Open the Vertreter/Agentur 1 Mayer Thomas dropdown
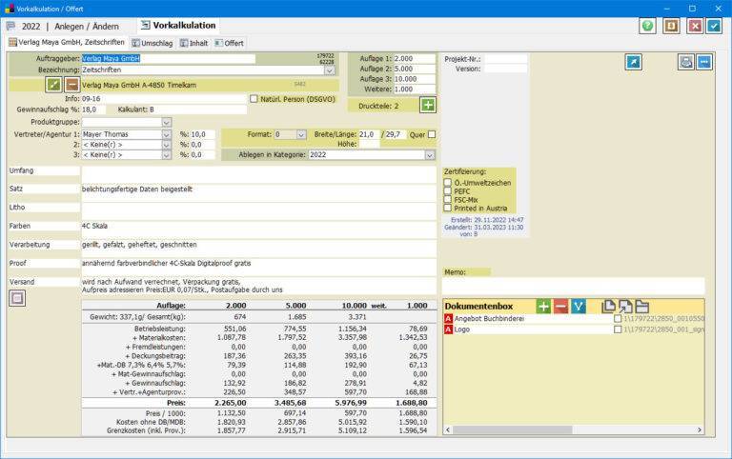Screen dimensions: 732x459 point(167,134)
